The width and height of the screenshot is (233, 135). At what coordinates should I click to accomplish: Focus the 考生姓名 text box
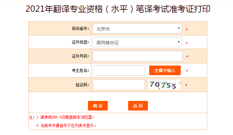(x=119, y=70)
